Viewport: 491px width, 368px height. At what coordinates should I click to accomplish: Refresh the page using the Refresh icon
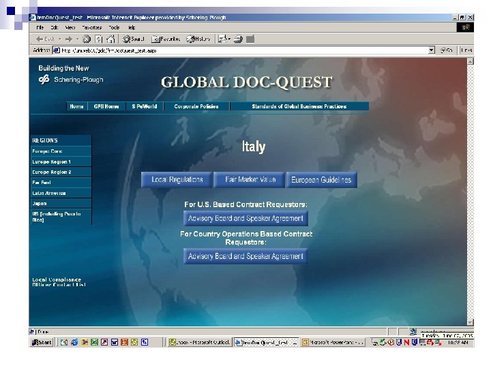click(x=99, y=39)
